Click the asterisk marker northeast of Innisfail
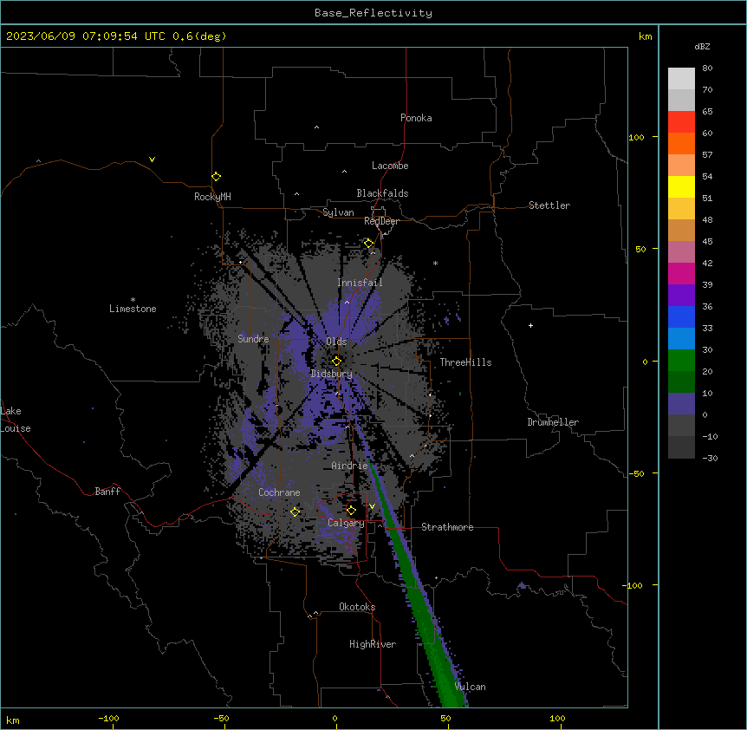The image size is (747, 730). pyautogui.click(x=435, y=263)
